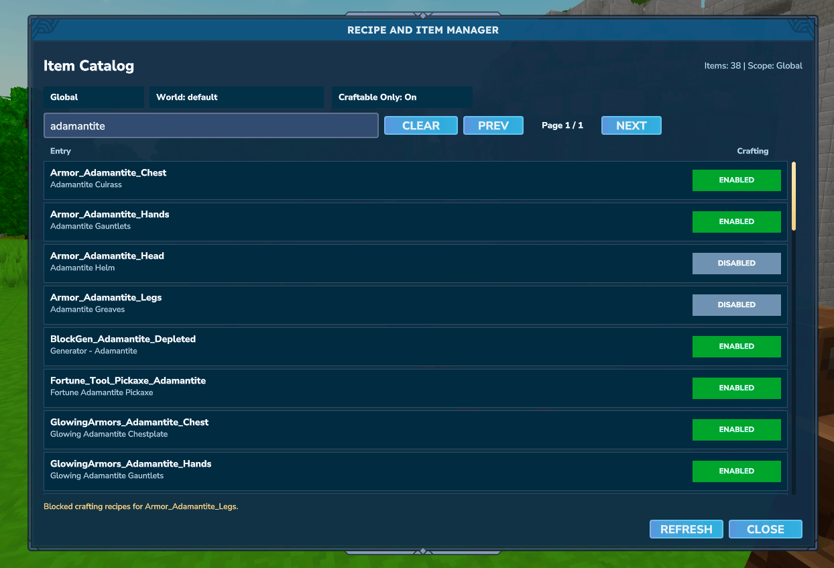Click the CLEAR search button
This screenshot has width=834, height=568.
[421, 125]
